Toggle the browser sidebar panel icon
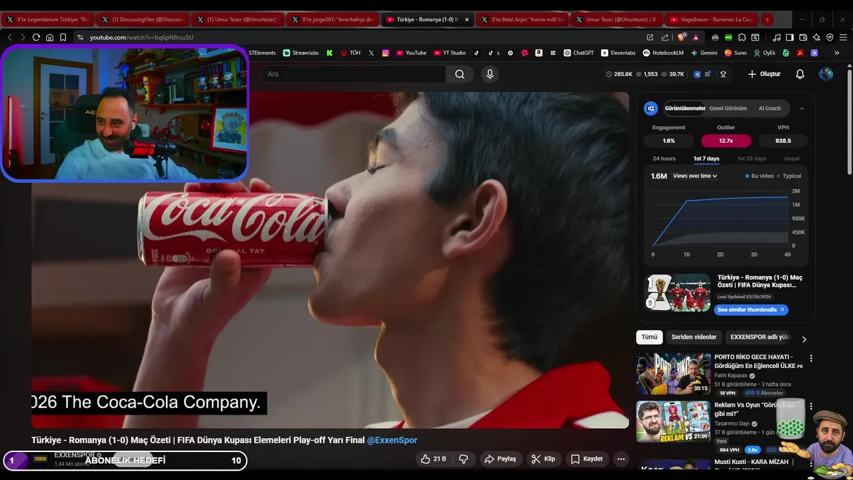 pos(790,37)
